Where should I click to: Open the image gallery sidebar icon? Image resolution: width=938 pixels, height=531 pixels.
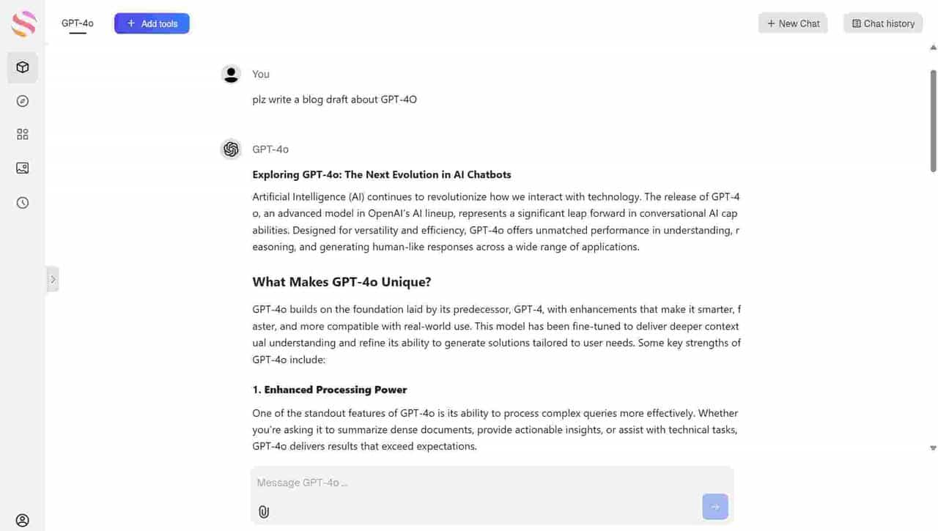[x=23, y=168]
